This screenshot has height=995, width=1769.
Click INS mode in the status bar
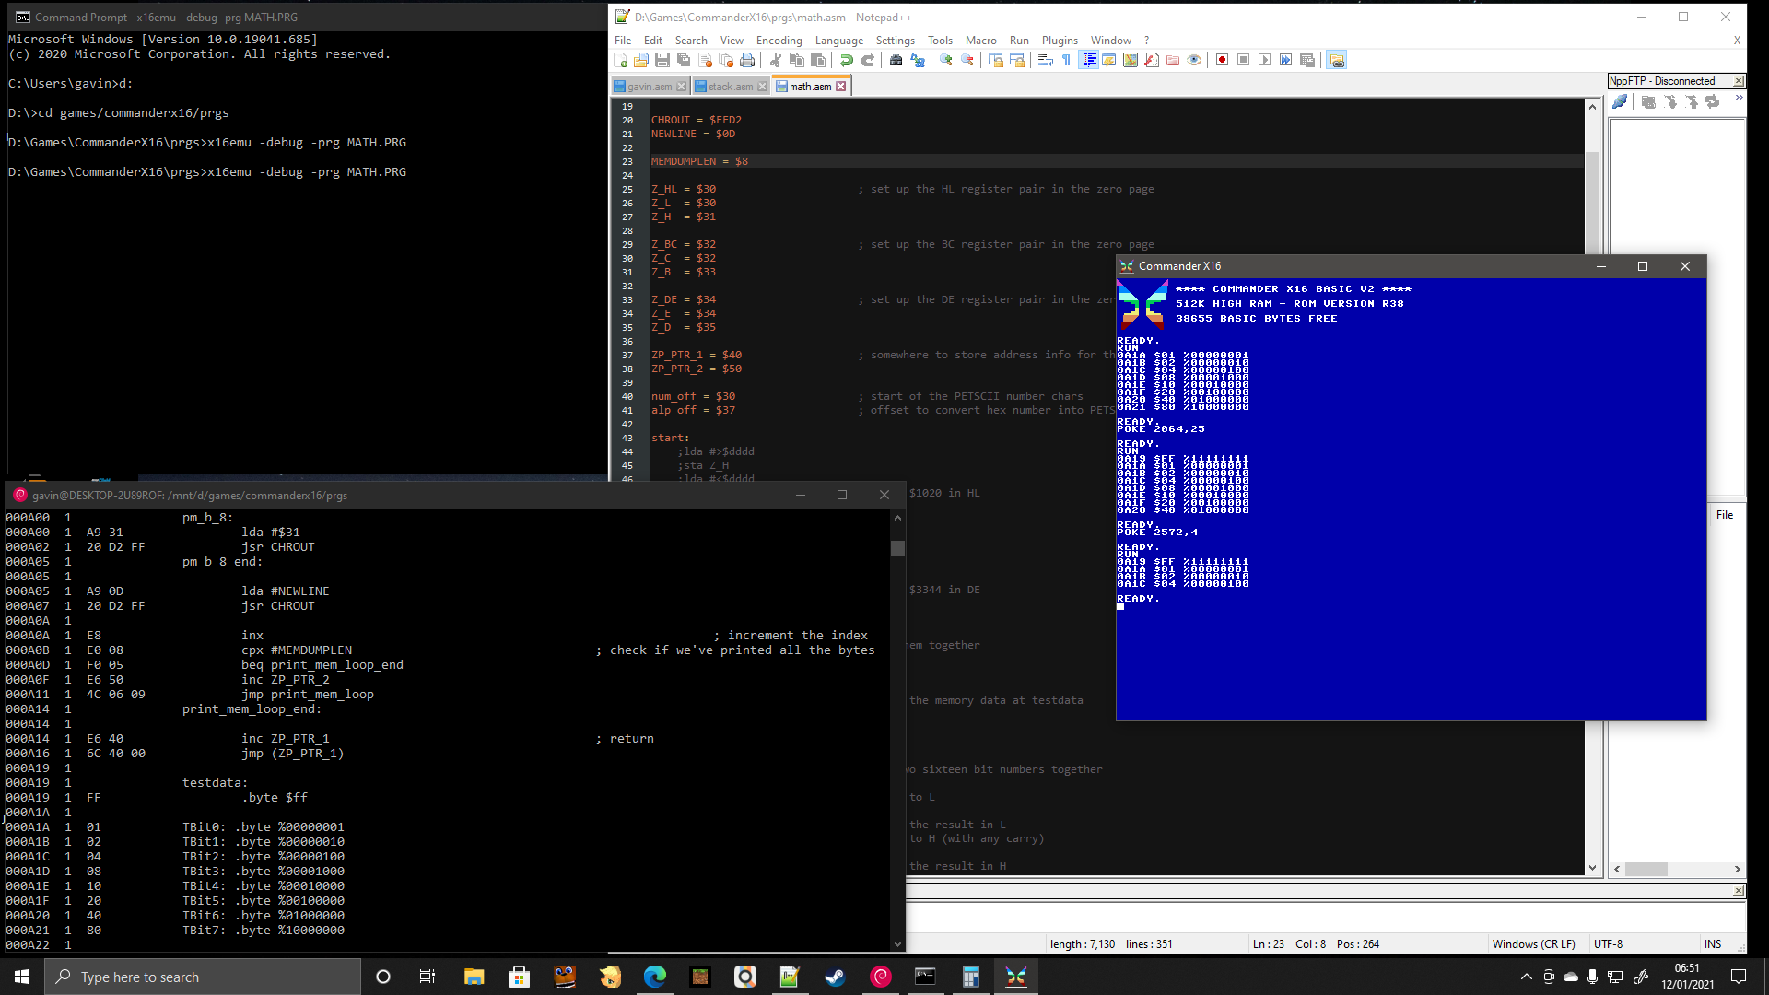1713,944
